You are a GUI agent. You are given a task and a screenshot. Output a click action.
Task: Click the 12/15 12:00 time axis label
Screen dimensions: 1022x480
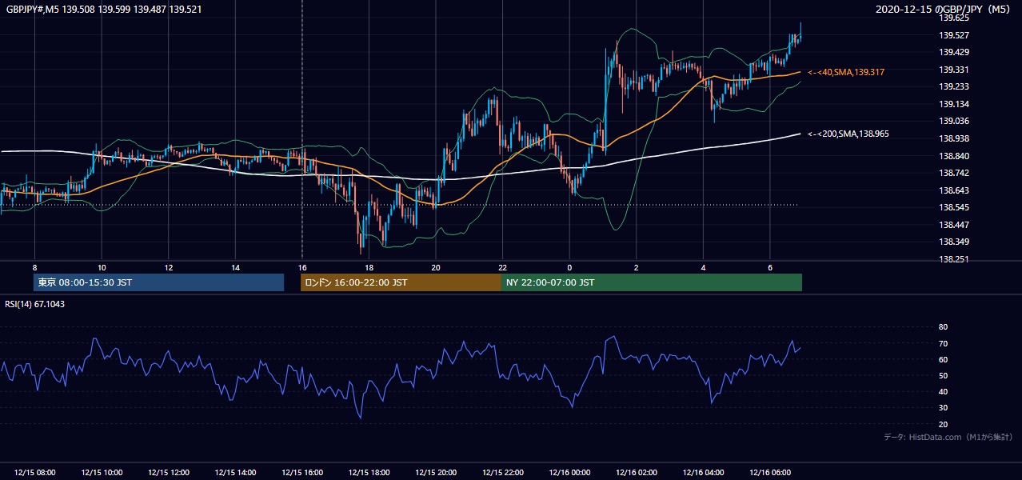coord(169,473)
